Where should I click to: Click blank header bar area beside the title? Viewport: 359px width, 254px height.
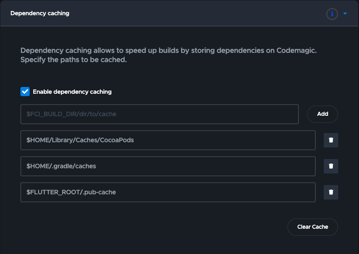click(197, 13)
